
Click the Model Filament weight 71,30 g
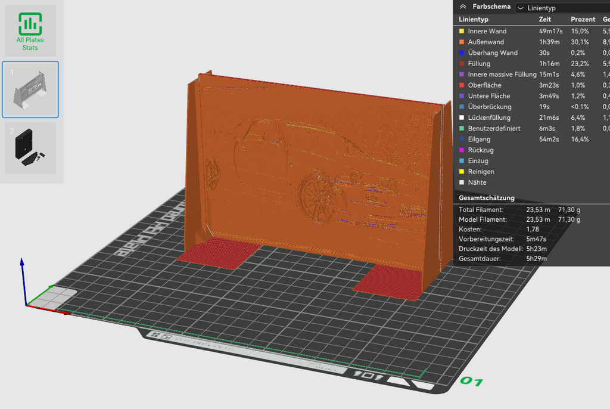point(569,219)
